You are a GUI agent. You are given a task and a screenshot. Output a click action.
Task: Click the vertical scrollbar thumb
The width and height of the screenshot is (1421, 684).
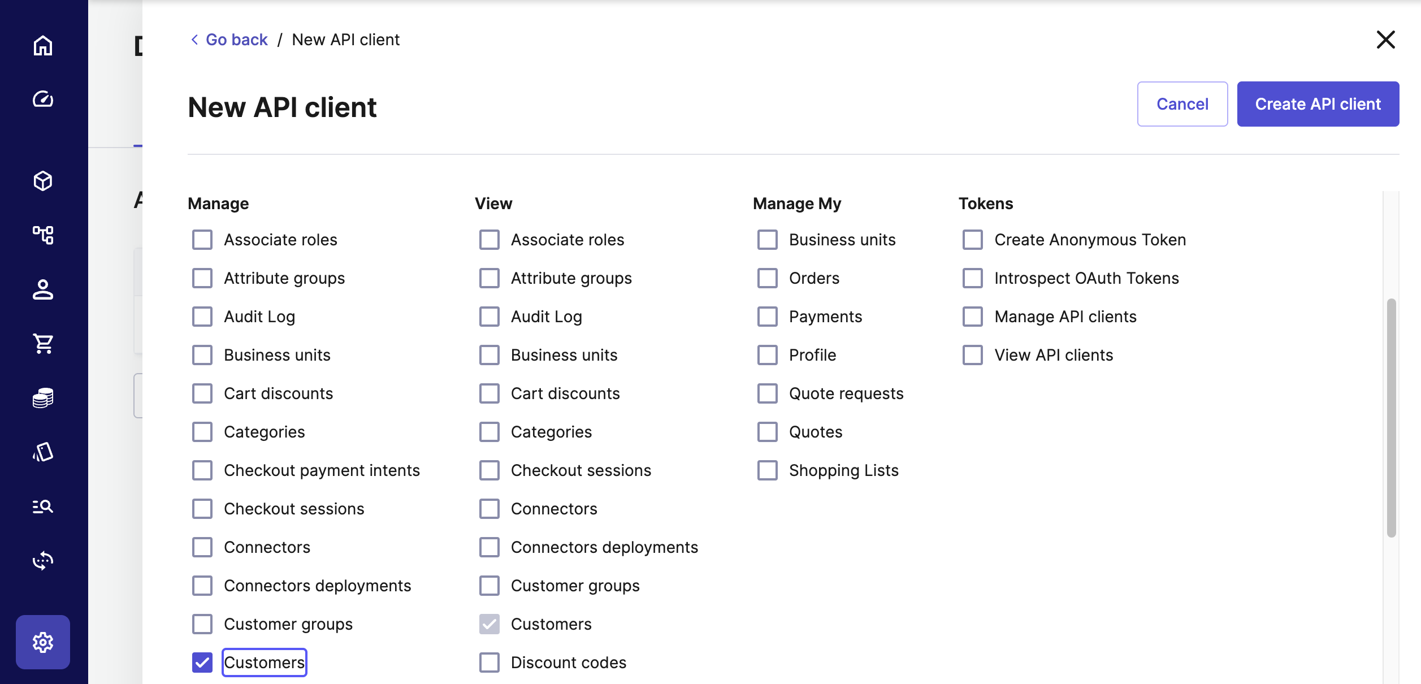[x=1392, y=418]
